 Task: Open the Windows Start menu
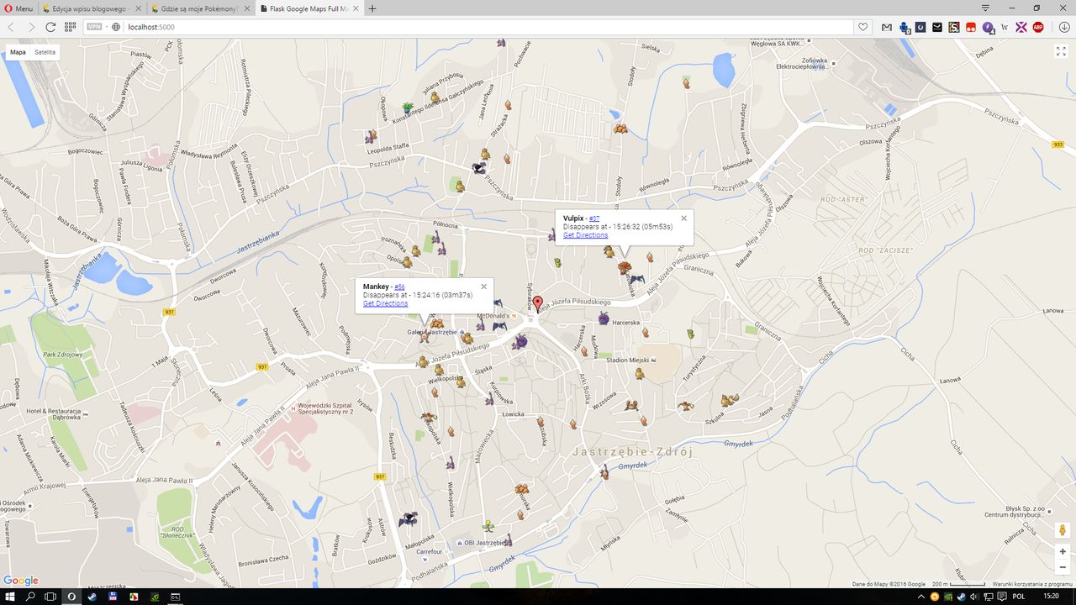(9, 597)
